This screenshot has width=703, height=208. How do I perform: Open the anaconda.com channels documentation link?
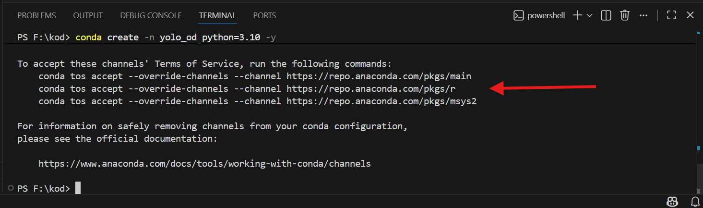tap(204, 164)
